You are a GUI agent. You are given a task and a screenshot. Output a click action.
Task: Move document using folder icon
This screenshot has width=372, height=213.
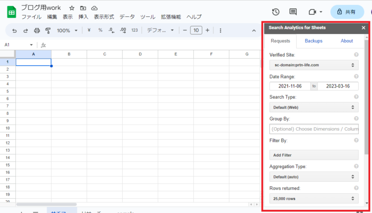(x=83, y=8)
